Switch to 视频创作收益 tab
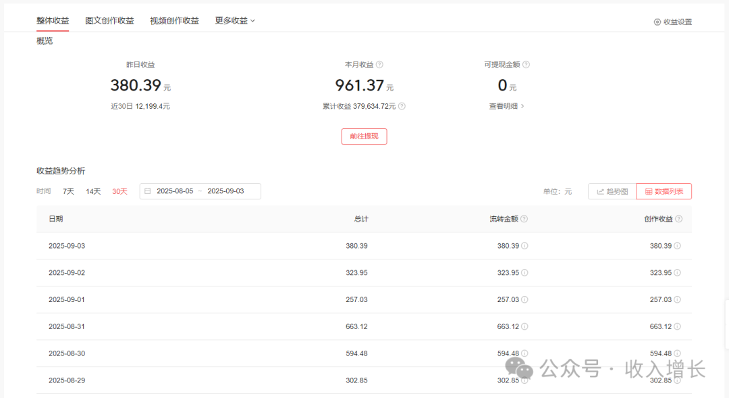This screenshot has height=398, width=729. (x=174, y=20)
